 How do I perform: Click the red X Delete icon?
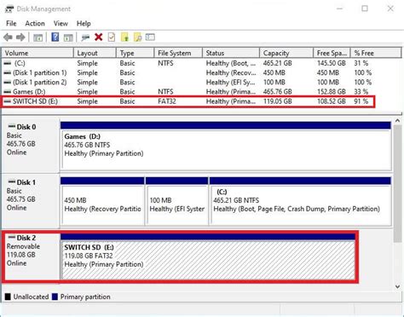pyautogui.click(x=99, y=37)
